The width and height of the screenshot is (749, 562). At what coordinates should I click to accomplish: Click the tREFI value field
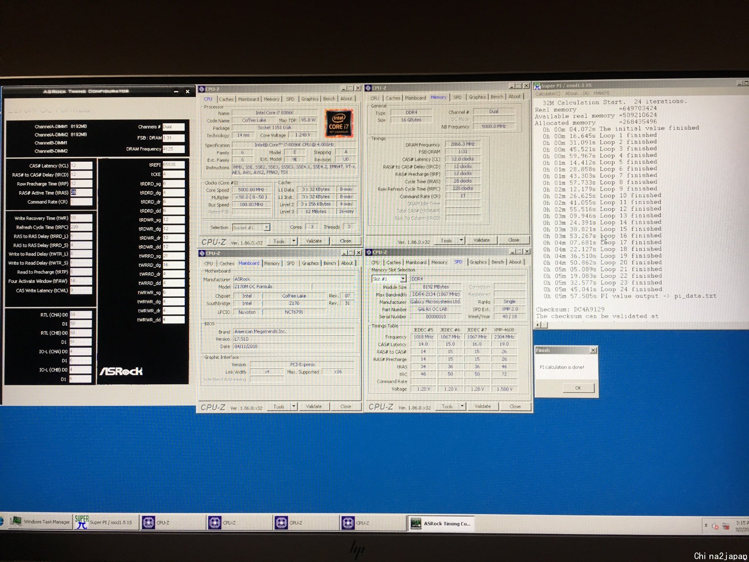point(173,165)
